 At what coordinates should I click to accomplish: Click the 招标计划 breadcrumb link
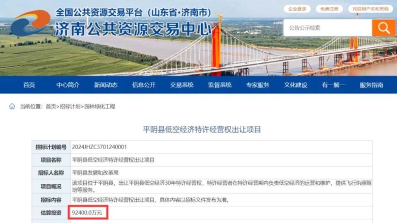click(70, 106)
